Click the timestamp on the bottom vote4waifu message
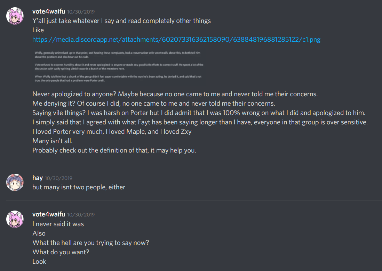The image size is (382, 271). [x=81, y=215]
